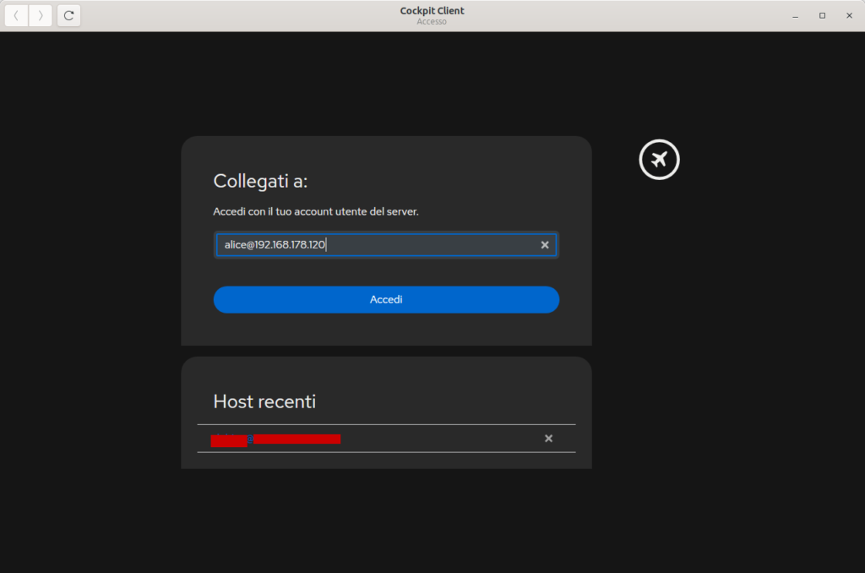Click the "Host recenti" heading
Viewport: 865px width, 573px height.
(264, 401)
